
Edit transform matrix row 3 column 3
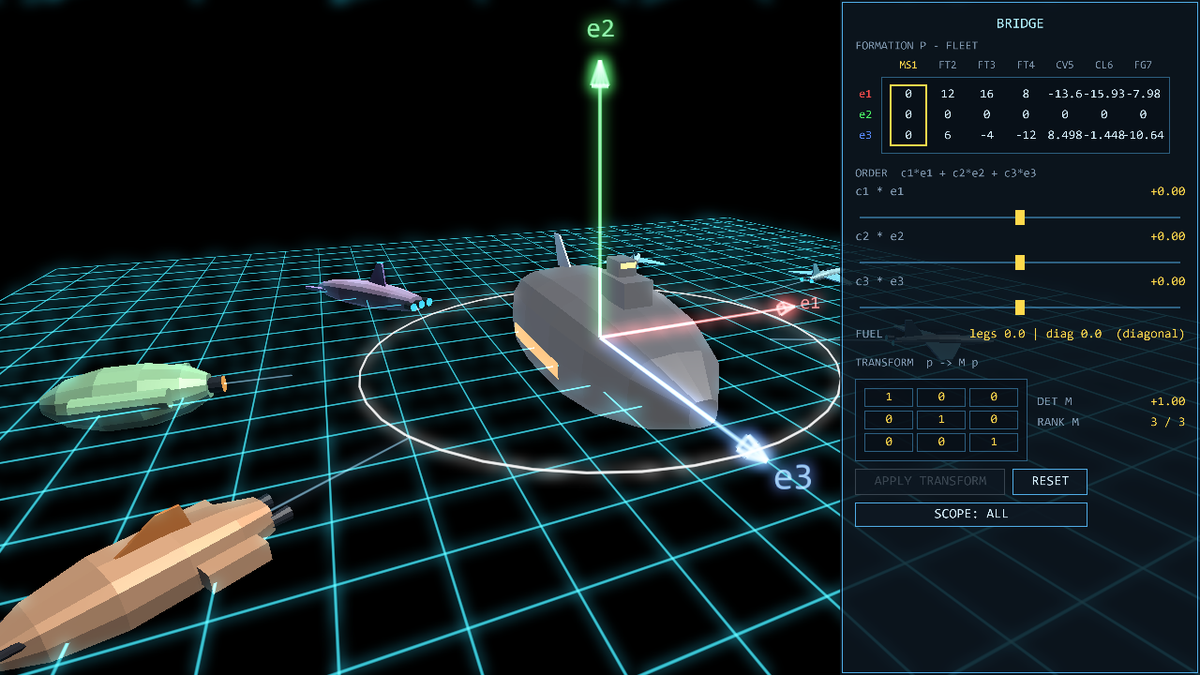(x=994, y=442)
